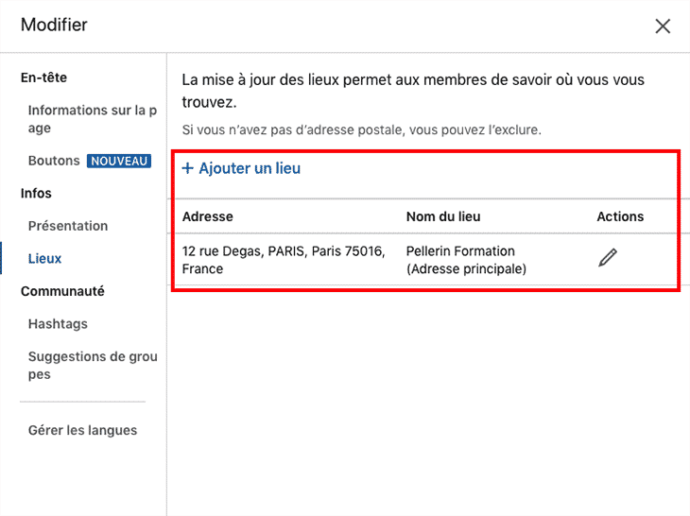
Task: Select the 12 rue Degas address cell
Action: [284, 260]
